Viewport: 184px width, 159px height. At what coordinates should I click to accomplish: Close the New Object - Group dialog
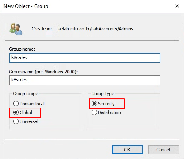[177, 6]
